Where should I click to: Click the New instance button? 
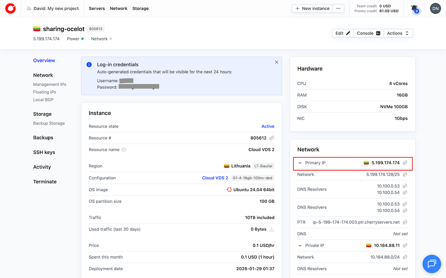point(312,8)
